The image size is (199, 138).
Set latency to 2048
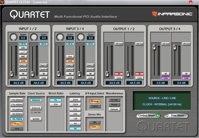point(75,100)
